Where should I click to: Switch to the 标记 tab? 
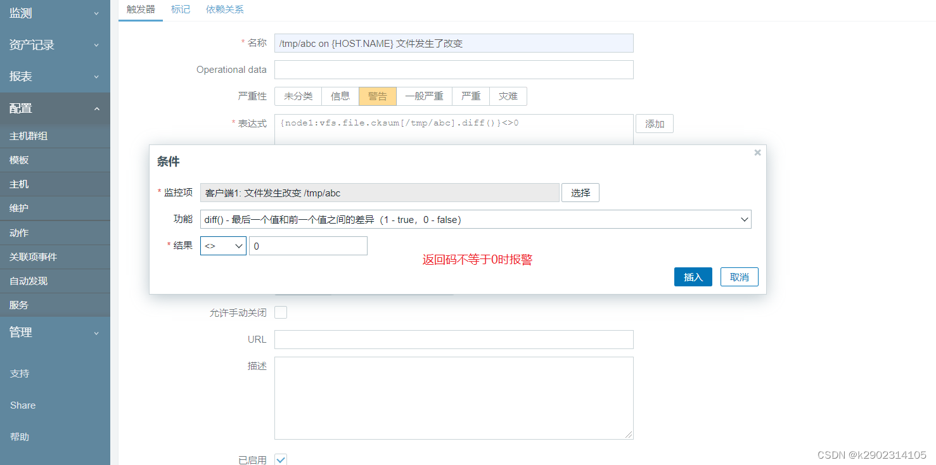coord(181,10)
